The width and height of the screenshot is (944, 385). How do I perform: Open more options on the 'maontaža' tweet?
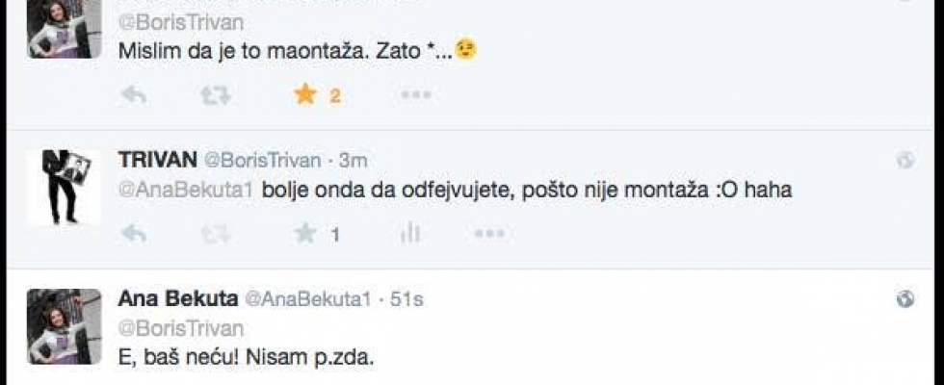415,95
